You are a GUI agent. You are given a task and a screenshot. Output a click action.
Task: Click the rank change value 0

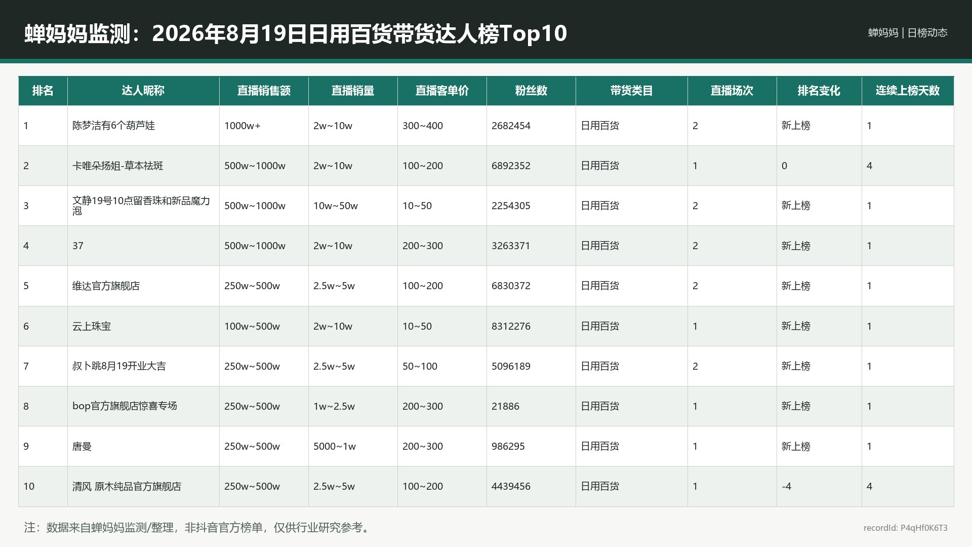[785, 166]
